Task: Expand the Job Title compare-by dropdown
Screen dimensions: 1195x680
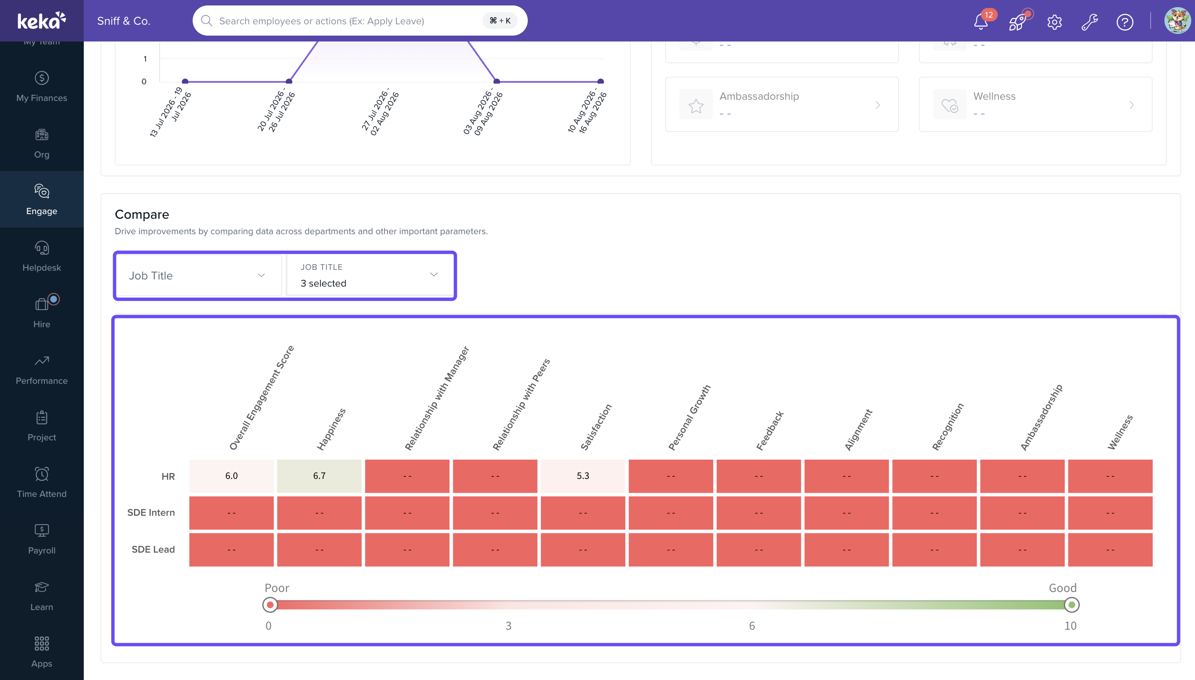Action: [x=199, y=276]
